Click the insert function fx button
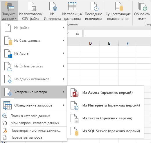The height and width of the screenshot is (143, 151). [x=77, y=34]
